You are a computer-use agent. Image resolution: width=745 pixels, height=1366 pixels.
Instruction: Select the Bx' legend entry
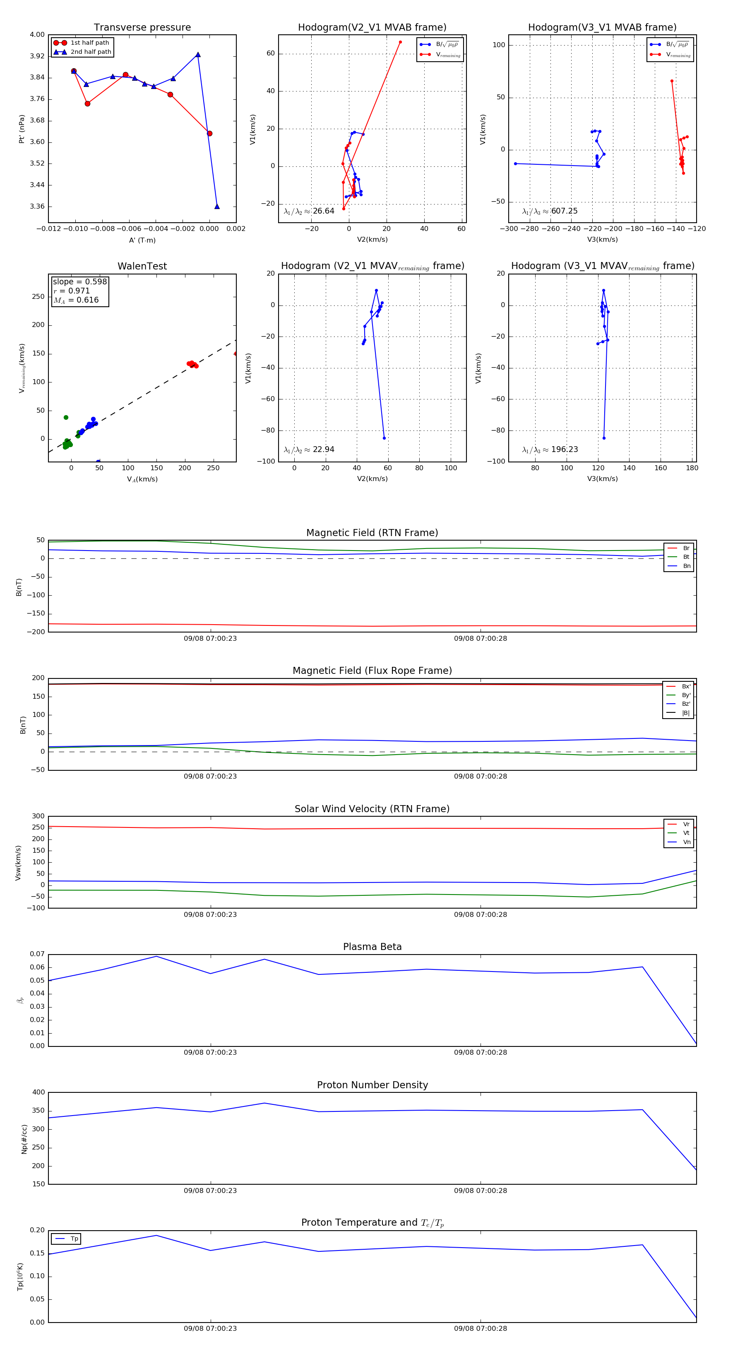(678, 686)
